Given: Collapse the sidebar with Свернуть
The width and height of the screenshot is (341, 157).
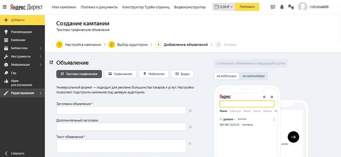Looking at the screenshot, I should (14, 153).
